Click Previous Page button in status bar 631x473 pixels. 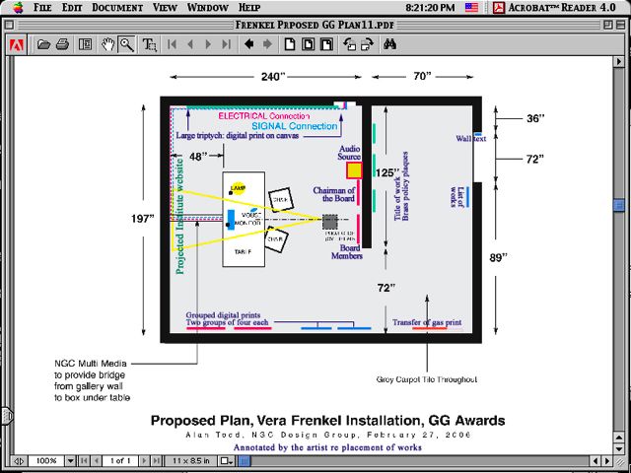pyautogui.click(x=96, y=461)
